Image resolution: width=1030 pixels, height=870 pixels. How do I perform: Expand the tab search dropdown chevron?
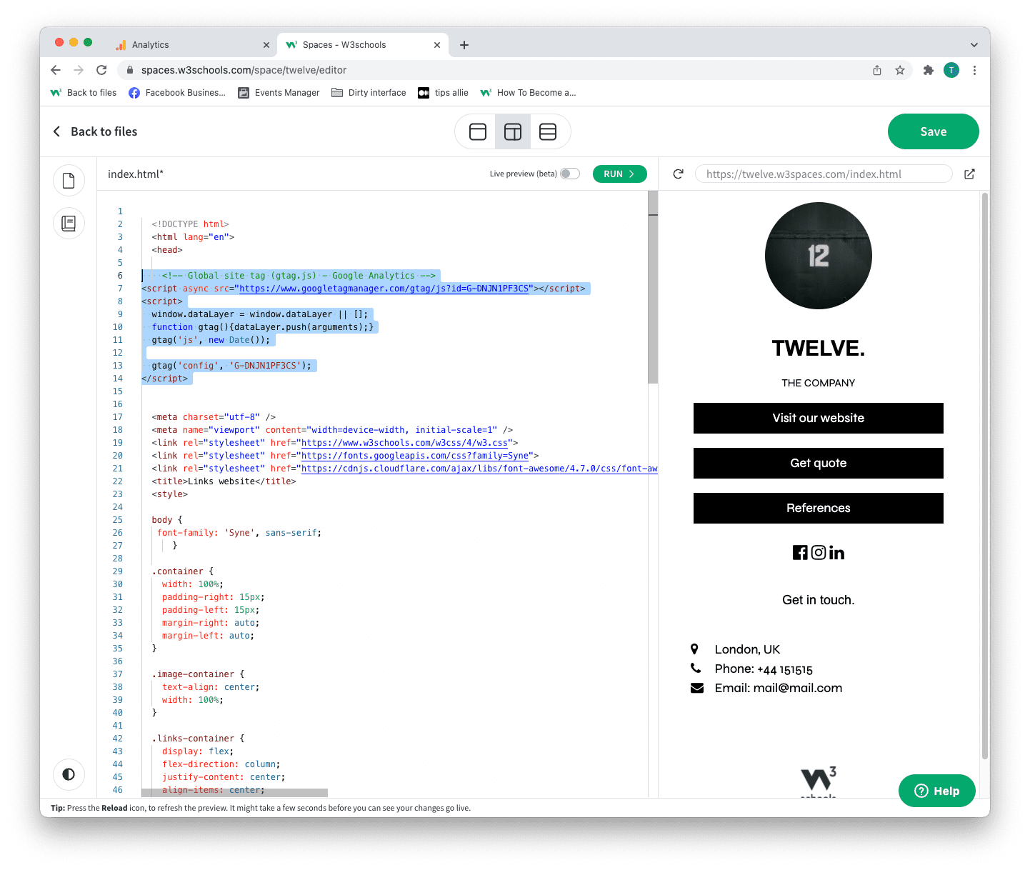[974, 45]
